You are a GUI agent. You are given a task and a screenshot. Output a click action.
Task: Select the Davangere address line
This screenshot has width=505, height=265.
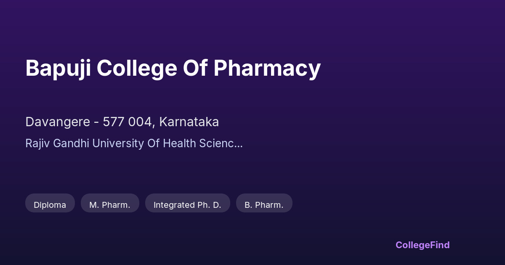pyautogui.click(x=122, y=122)
